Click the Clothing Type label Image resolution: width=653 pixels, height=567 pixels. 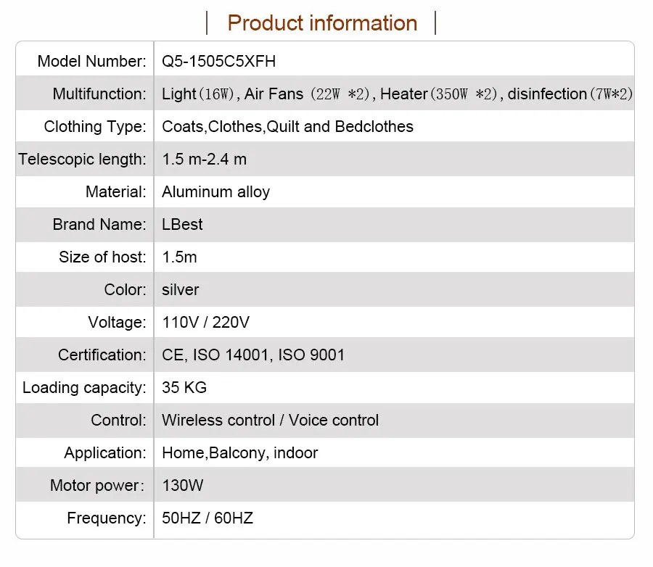pos(94,126)
